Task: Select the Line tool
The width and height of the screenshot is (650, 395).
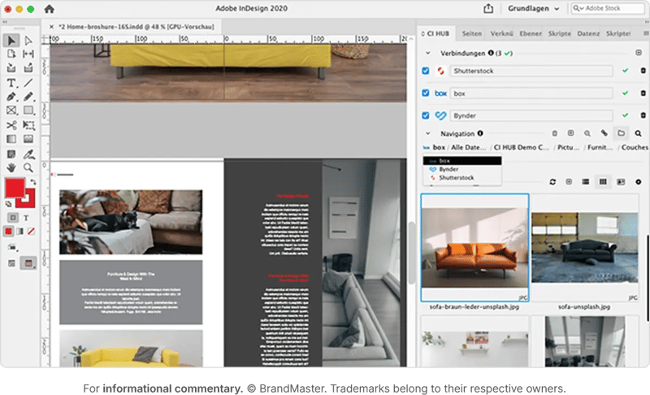Action: click(28, 83)
